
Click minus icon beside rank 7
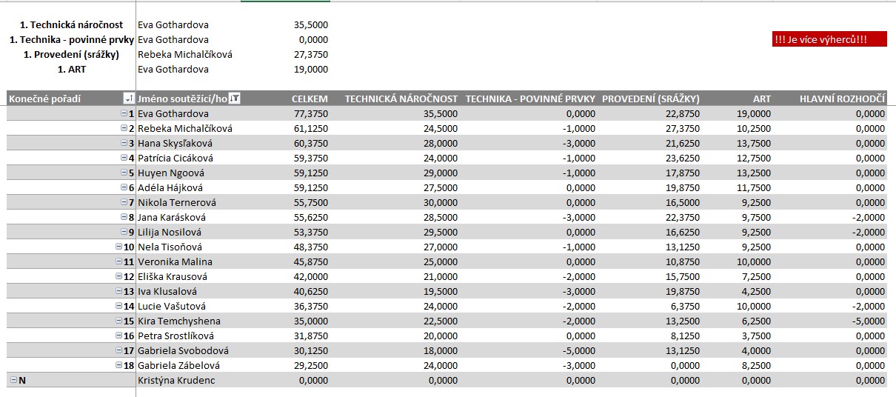[124, 202]
